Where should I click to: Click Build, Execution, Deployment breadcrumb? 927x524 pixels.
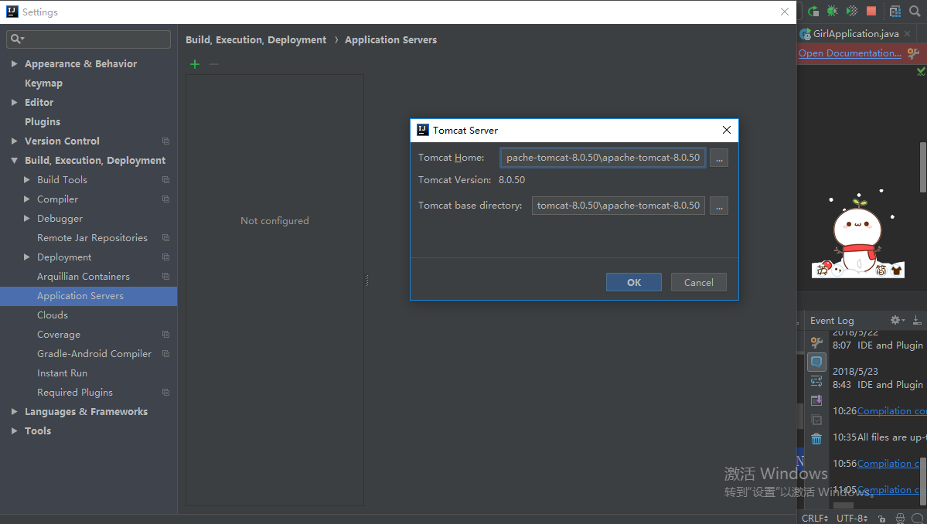pos(256,39)
